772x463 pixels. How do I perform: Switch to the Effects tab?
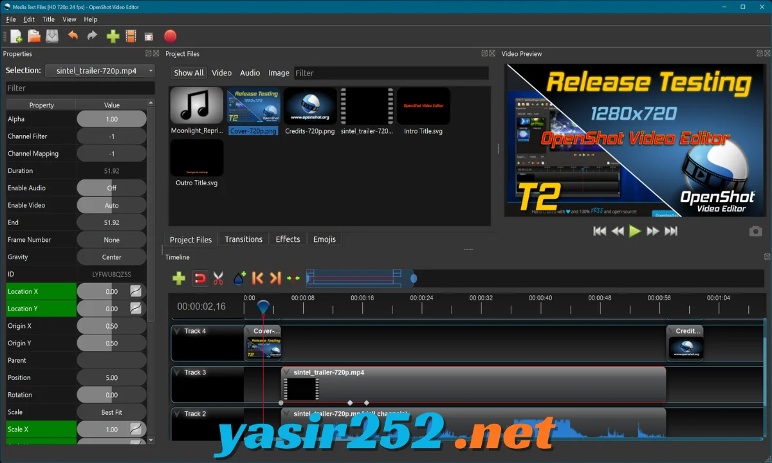tap(288, 239)
